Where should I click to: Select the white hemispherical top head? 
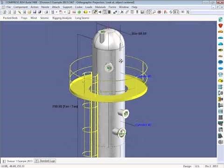click(x=109, y=39)
